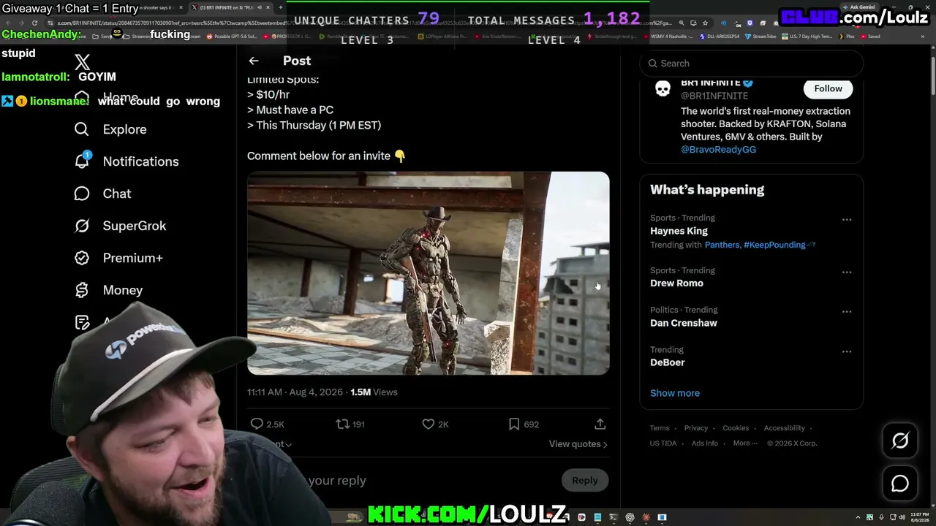Open the Twitch extension icon
Screen dimensions: 936x526
coord(750,23)
